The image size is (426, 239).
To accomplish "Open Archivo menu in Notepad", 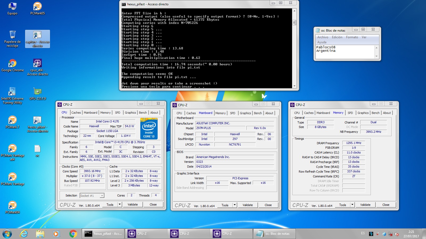I will 323,37.
